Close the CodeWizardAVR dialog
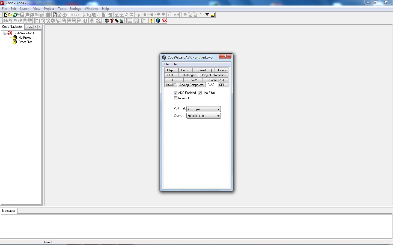The image size is (393, 245). [225, 56]
